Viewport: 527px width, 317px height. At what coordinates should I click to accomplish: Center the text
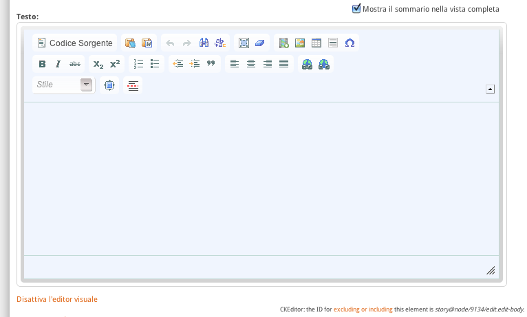coord(250,64)
